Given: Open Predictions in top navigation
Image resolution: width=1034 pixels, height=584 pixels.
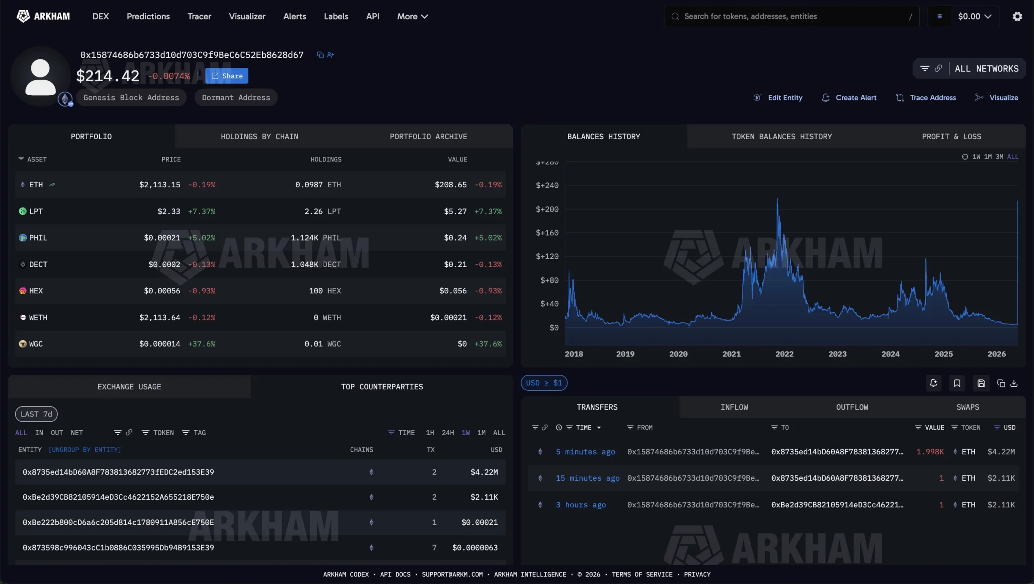Looking at the screenshot, I should click(x=148, y=17).
